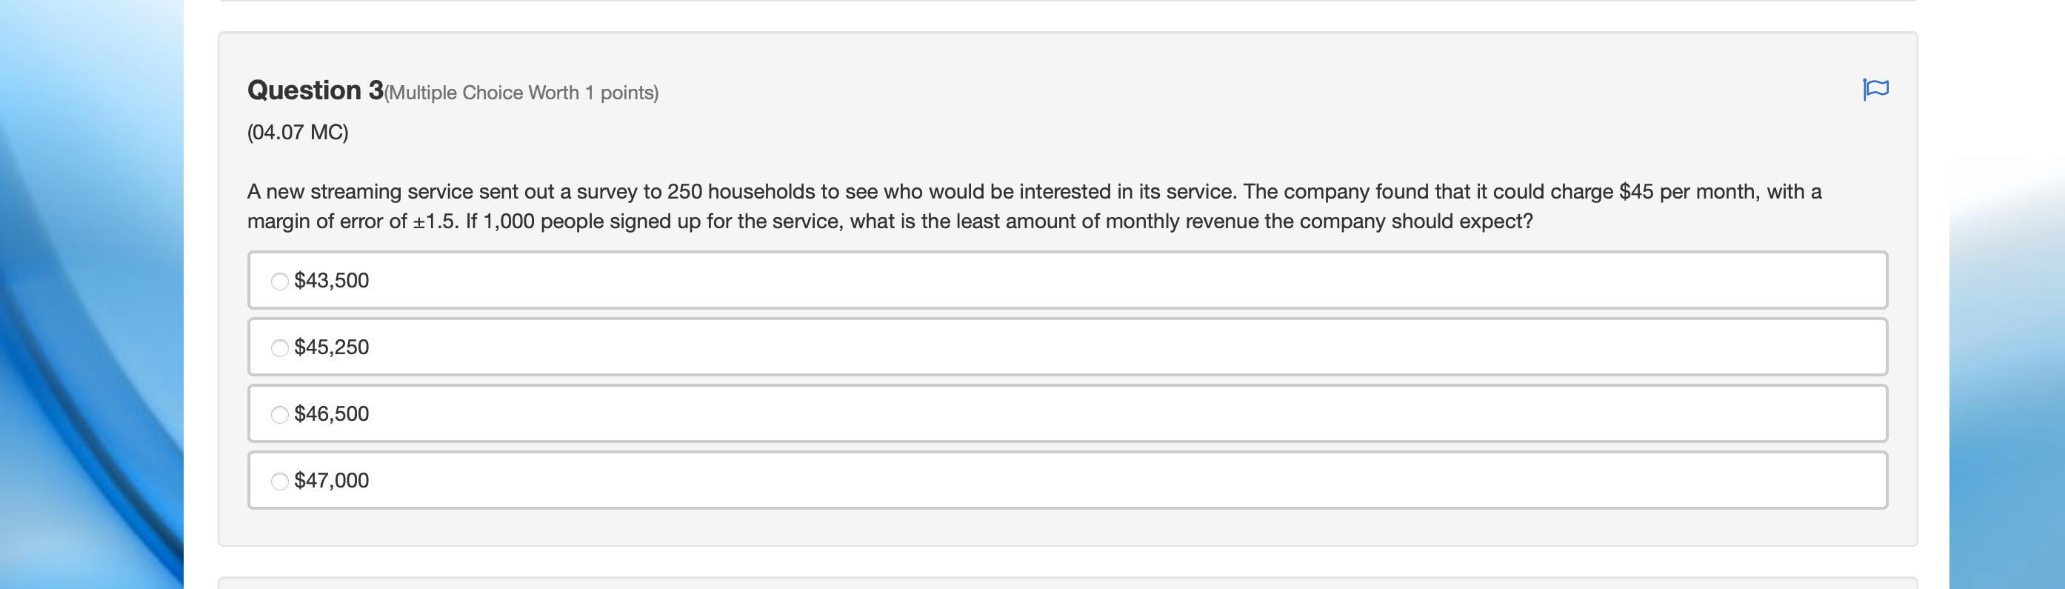Click the Multiple Choice Worth 1 points text

click(522, 93)
